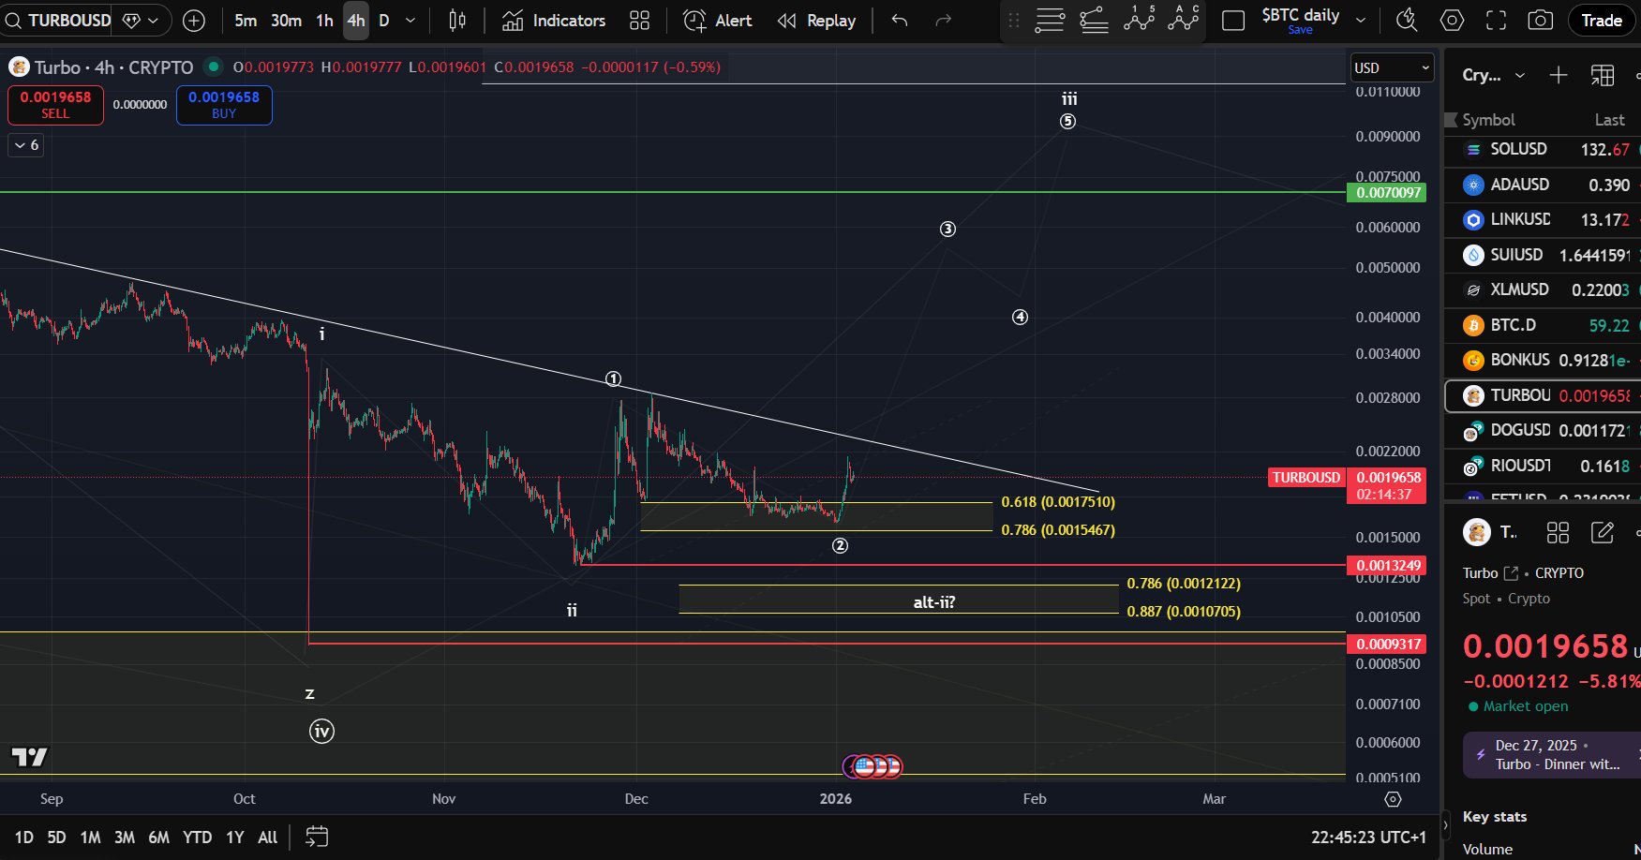This screenshot has width=1641, height=860.
Task: Select the green 0.0070097 price line label
Action: (x=1386, y=193)
